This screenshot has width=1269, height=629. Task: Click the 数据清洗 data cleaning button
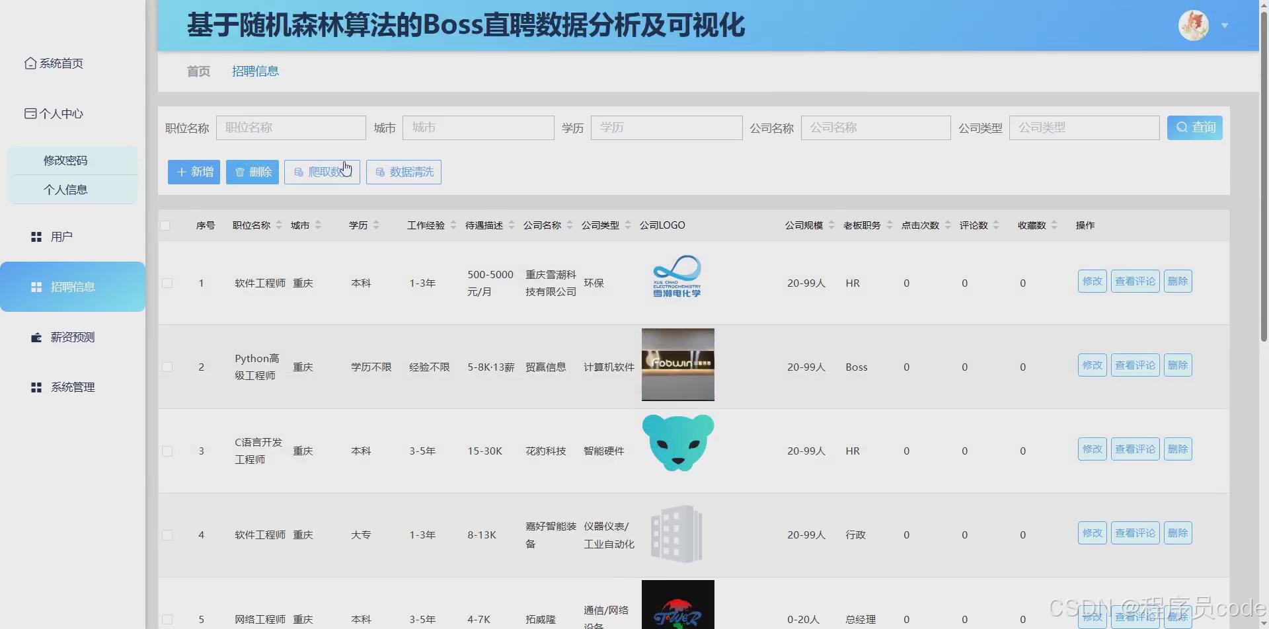click(403, 172)
